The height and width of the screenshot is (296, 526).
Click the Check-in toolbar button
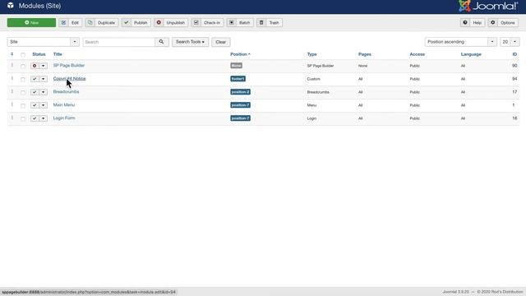coord(207,22)
